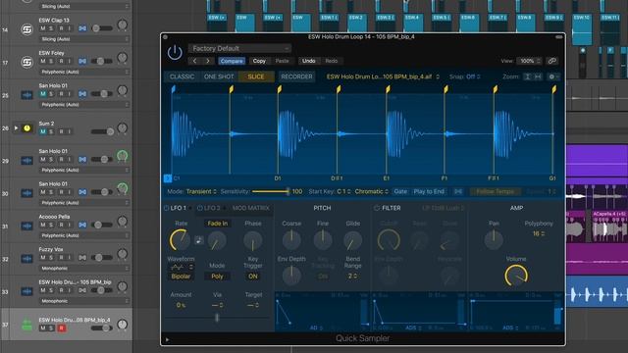628x353 pixels.
Task: Open the View 100% size dropdown
Action: 529,61
